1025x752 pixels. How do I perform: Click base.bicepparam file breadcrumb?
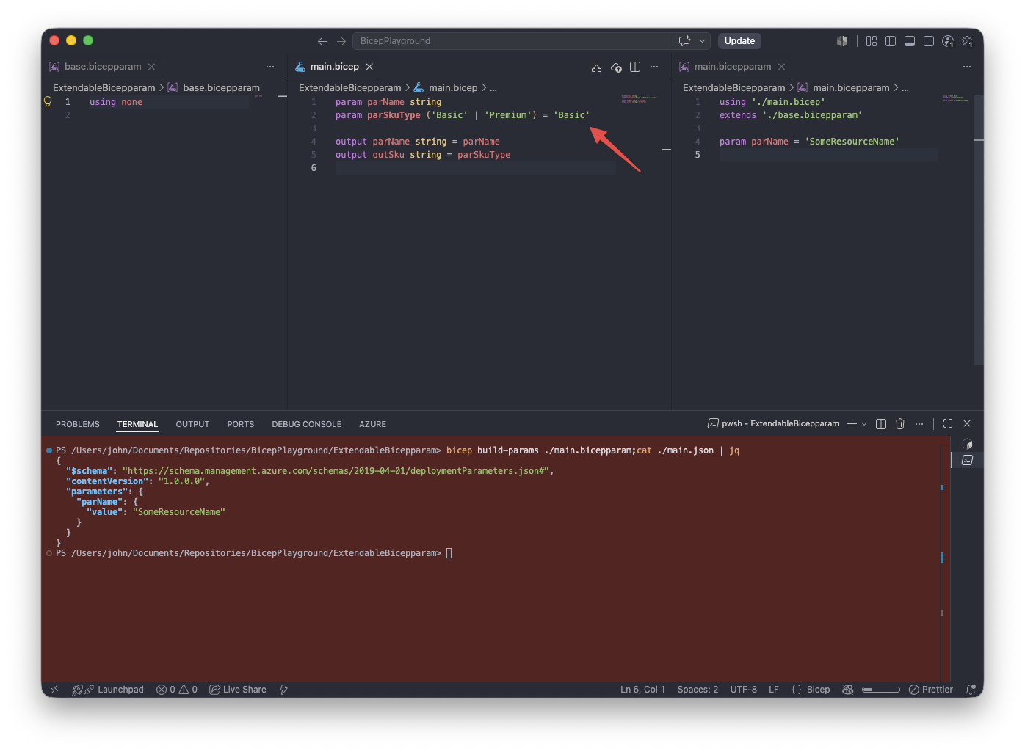[221, 87]
